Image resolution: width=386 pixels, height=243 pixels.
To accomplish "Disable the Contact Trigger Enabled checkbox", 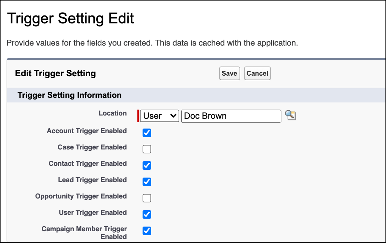I will [147, 165].
